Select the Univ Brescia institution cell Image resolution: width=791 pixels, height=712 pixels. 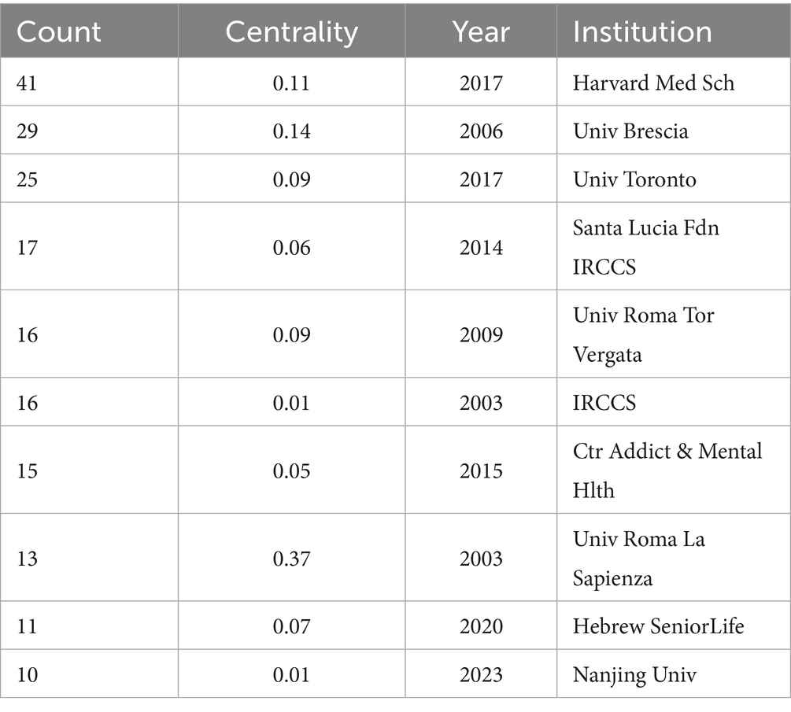tap(630, 131)
